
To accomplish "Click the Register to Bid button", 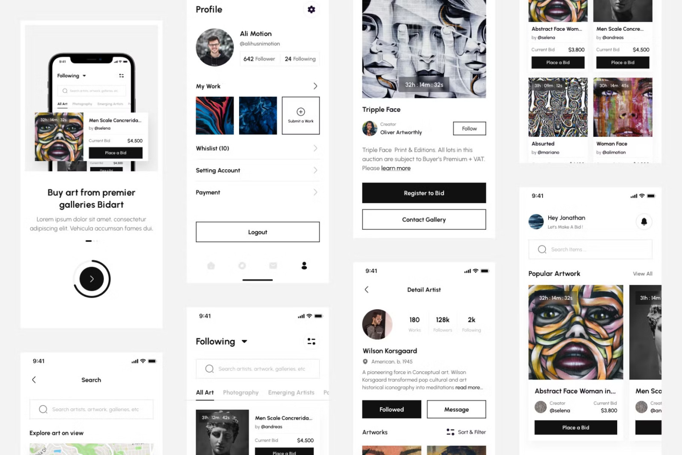I will pyautogui.click(x=424, y=193).
